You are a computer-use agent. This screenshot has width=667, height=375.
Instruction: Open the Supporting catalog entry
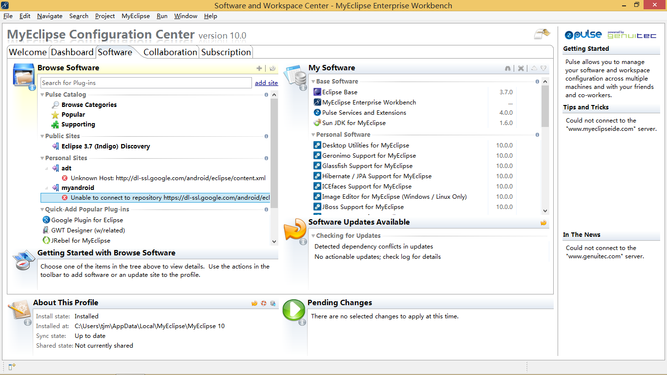click(78, 125)
